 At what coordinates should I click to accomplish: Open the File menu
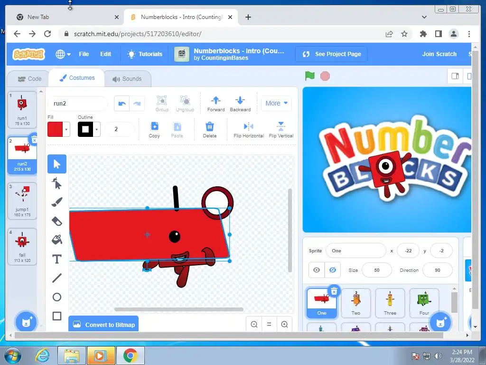(84, 54)
